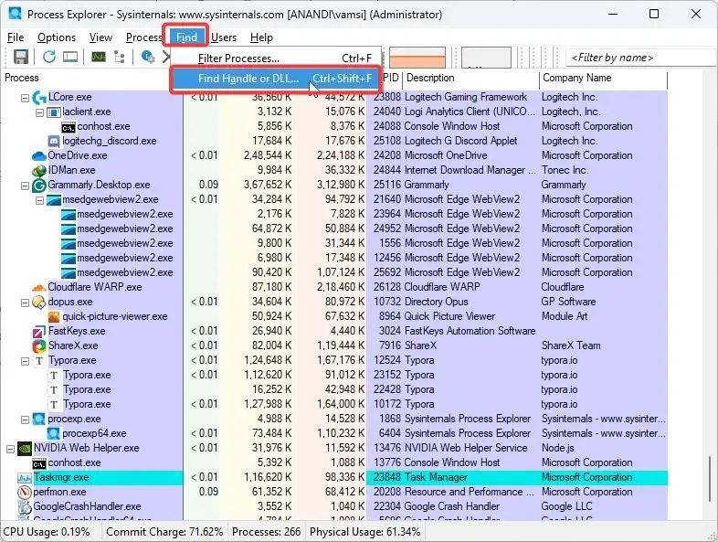Click the dopus.exe icon
Viewport: 718px width, 542px height.
coord(39,302)
